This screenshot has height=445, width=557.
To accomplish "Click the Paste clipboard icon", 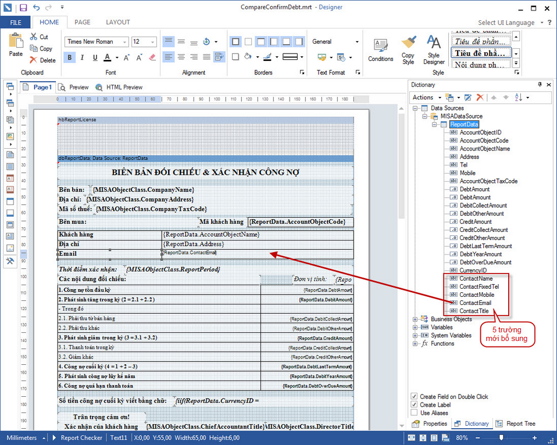I will tap(16, 41).
